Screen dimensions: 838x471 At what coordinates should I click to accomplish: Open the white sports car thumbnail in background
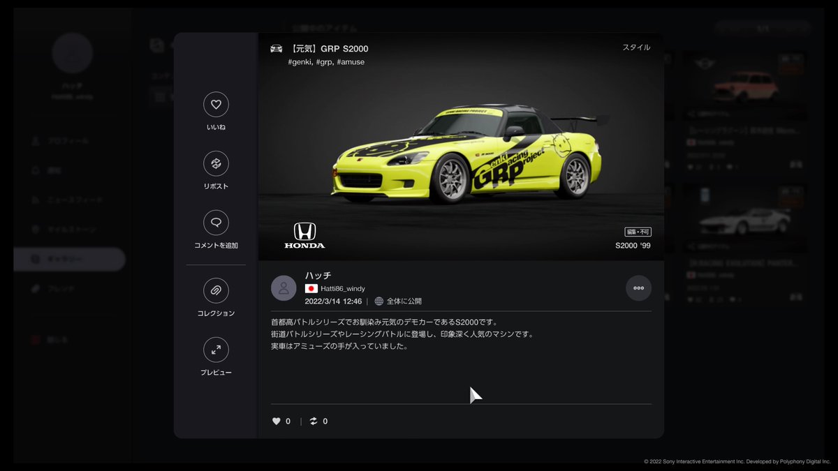tap(744, 218)
